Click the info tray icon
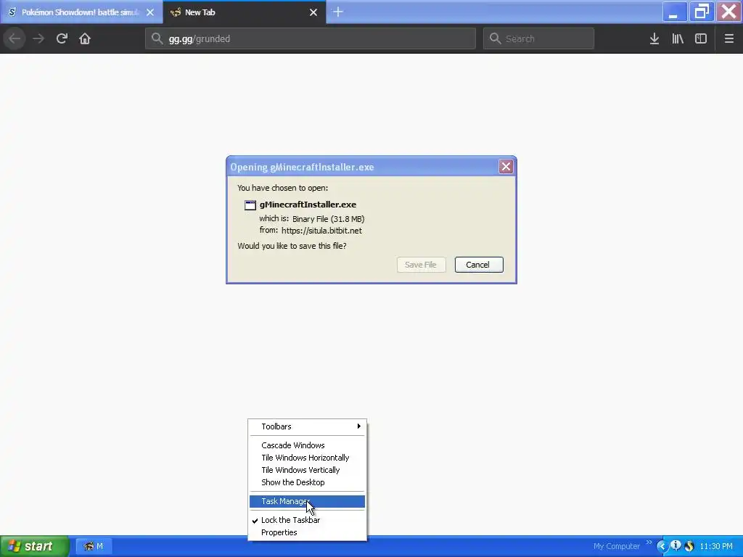Image resolution: width=743 pixels, height=557 pixels. (676, 545)
